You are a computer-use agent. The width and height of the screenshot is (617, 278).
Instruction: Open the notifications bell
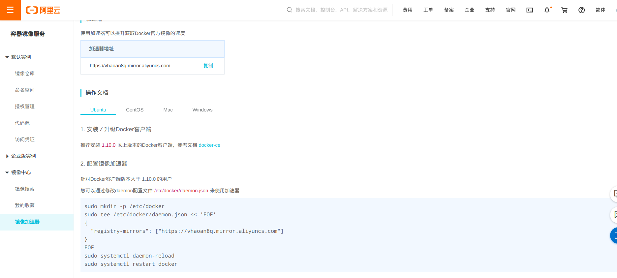coord(547,10)
